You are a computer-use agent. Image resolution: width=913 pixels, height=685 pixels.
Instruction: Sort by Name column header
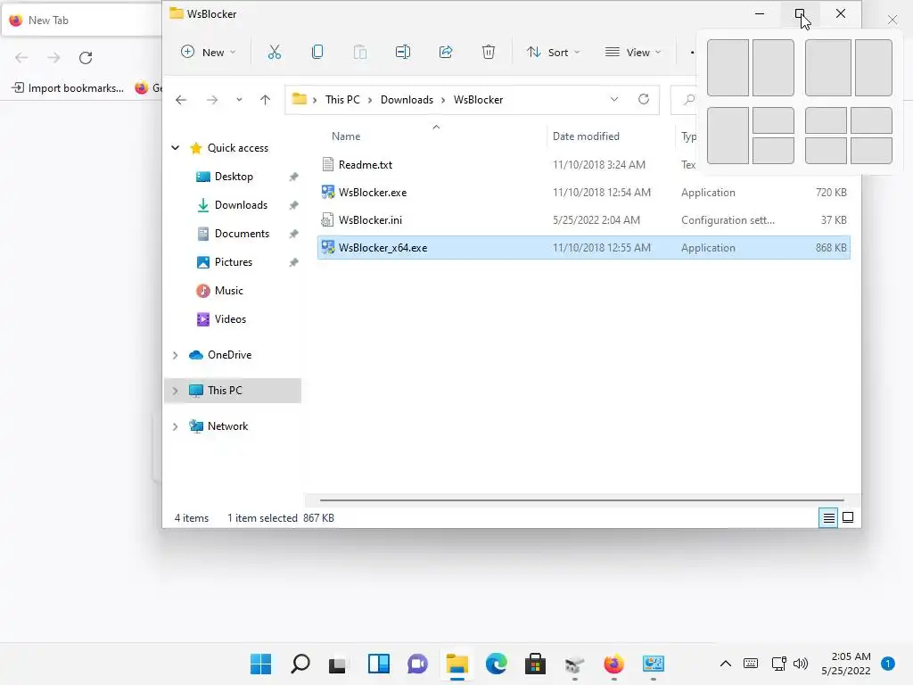coord(346,136)
